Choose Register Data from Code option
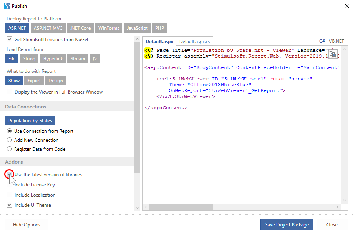This screenshot has height=235, width=353. (9, 149)
